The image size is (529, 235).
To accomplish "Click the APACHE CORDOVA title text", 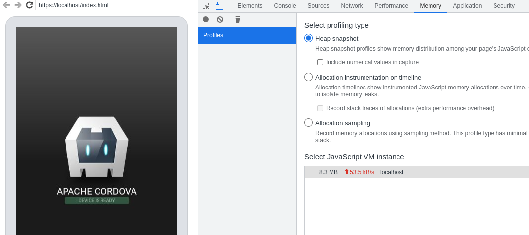I will (x=97, y=191).
